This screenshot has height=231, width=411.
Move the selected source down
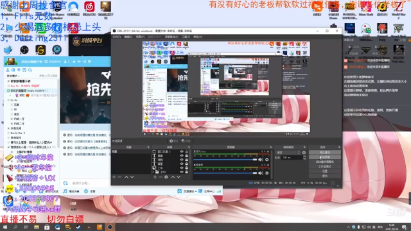179,177
